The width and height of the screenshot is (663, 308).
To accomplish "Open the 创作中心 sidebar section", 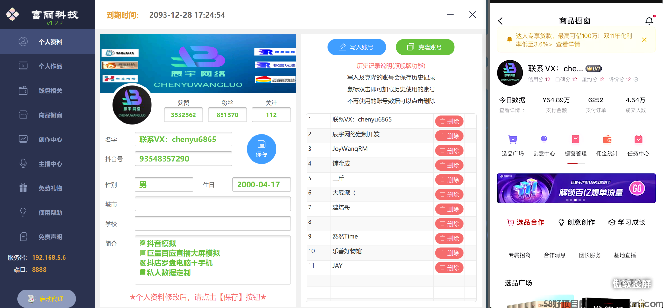I will 48,139.
